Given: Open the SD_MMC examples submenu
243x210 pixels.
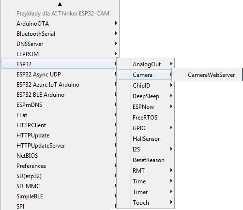Looking at the screenshot, I should point(59,186).
